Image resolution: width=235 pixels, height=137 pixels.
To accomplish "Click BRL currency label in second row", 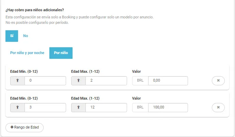I will click(x=140, y=107).
